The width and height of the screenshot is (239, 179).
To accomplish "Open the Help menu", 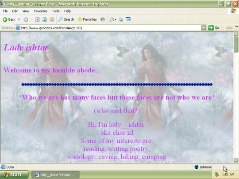I will 67,11.
